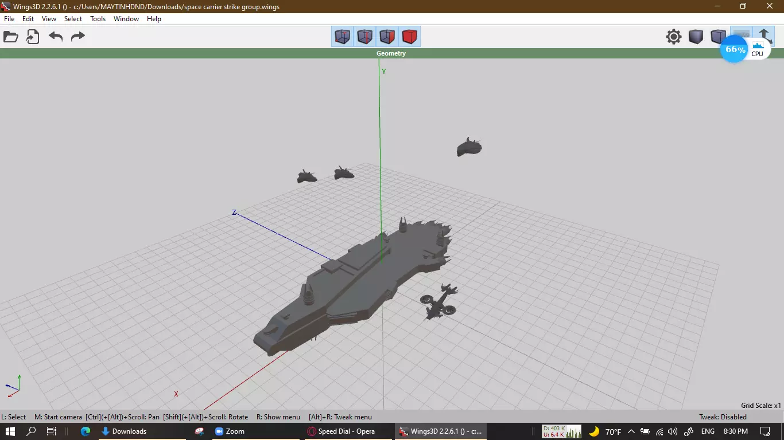
Task: Click the pen icon in the system tray
Action: (688, 431)
